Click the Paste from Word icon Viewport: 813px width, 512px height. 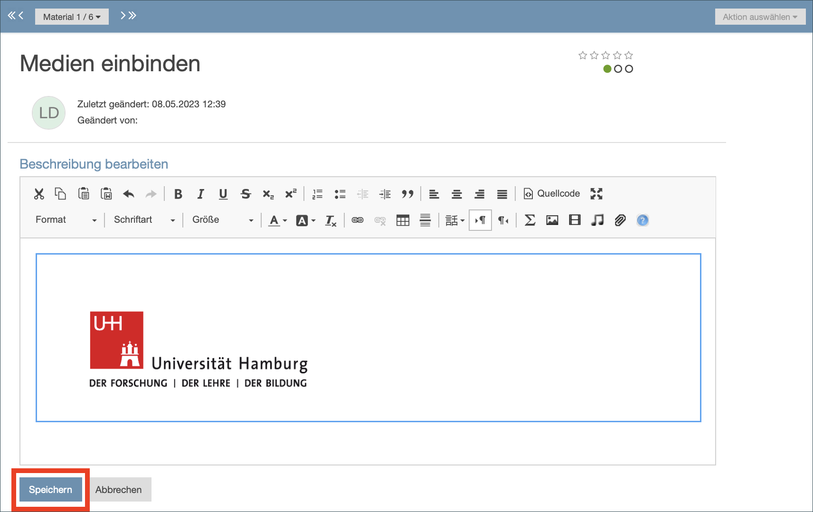tap(106, 194)
